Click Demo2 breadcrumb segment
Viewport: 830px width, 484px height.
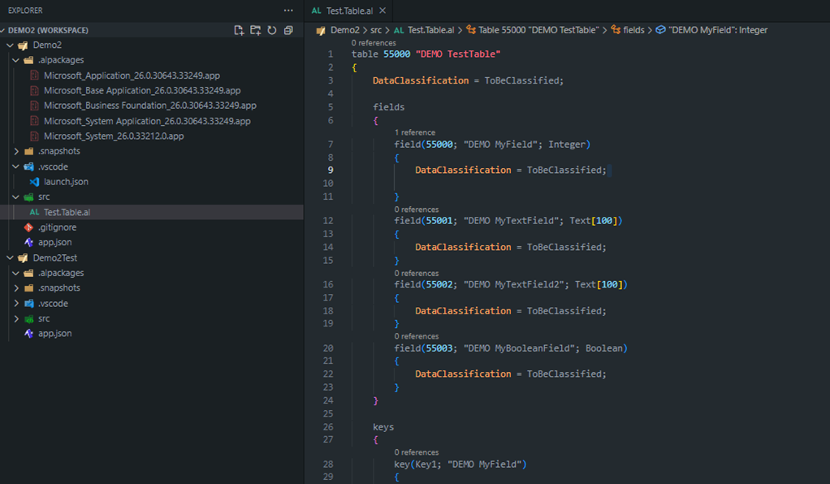344,30
